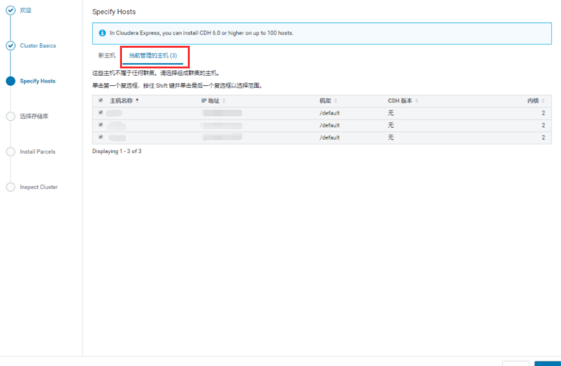Click the 选择存储库 step circle

click(x=11, y=116)
